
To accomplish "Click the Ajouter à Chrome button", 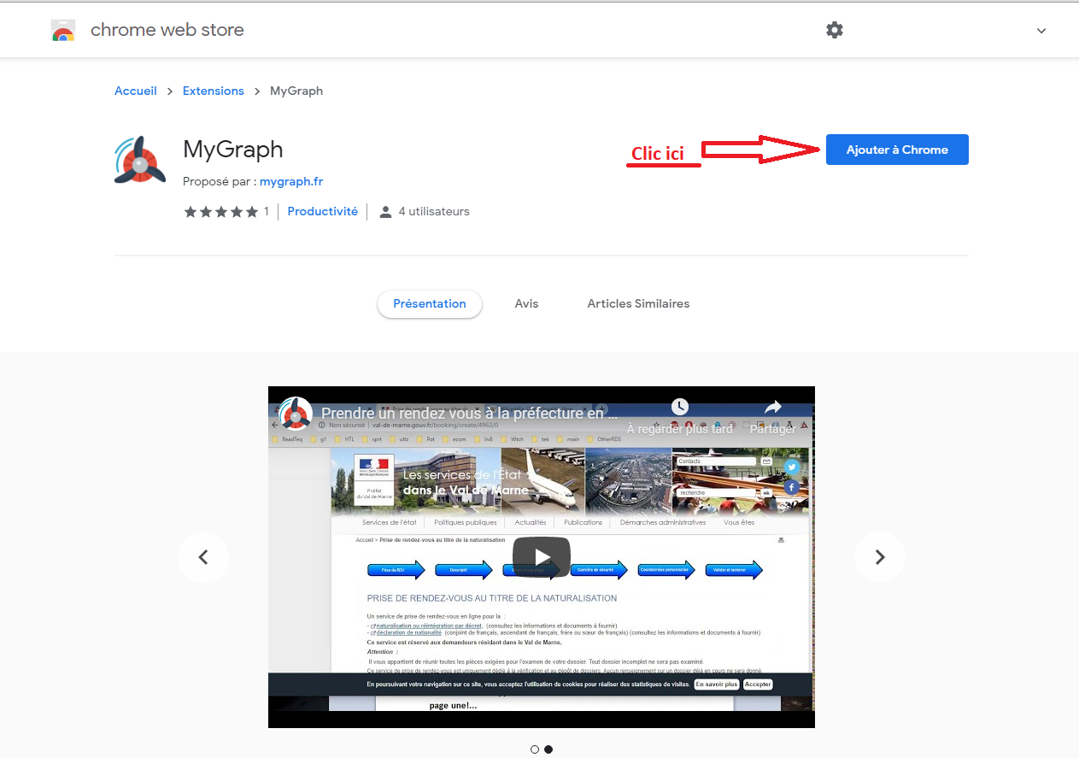I will point(897,150).
